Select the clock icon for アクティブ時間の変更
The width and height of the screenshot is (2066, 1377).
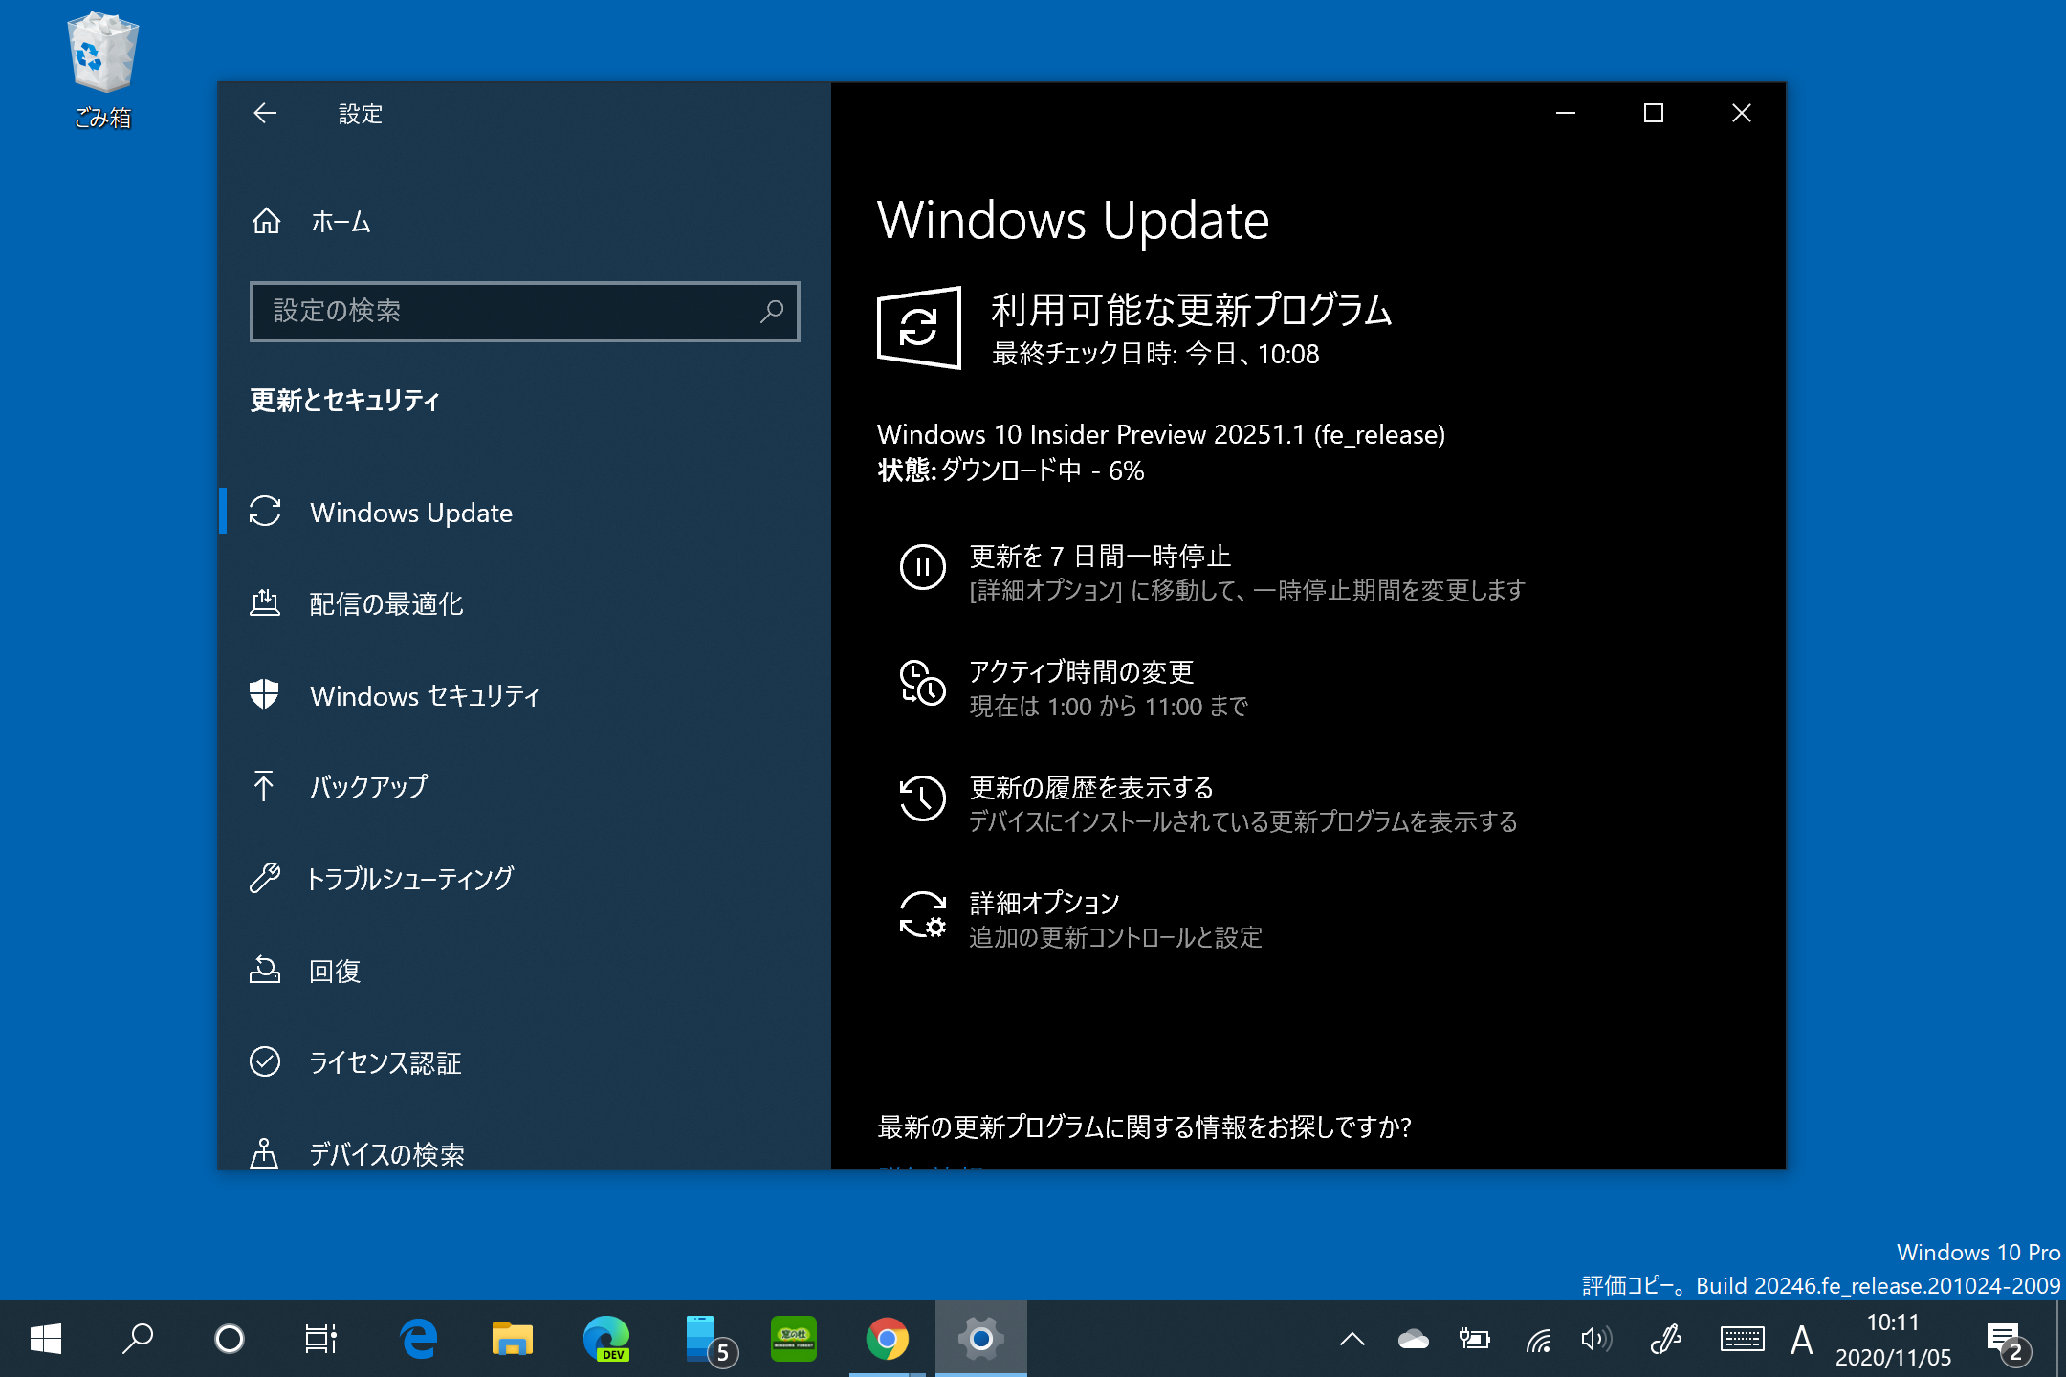click(921, 684)
